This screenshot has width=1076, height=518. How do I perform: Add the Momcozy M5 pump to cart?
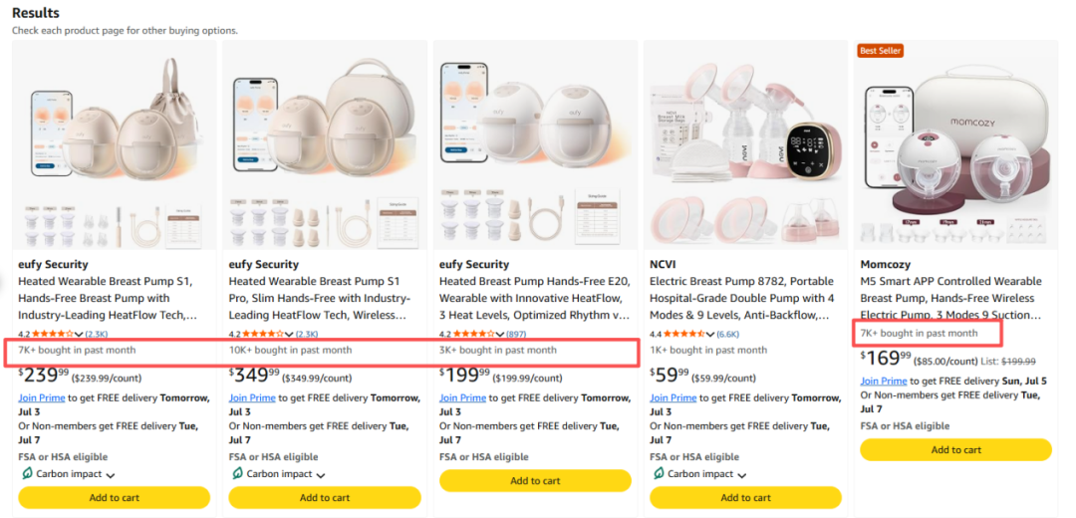(x=955, y=450)
